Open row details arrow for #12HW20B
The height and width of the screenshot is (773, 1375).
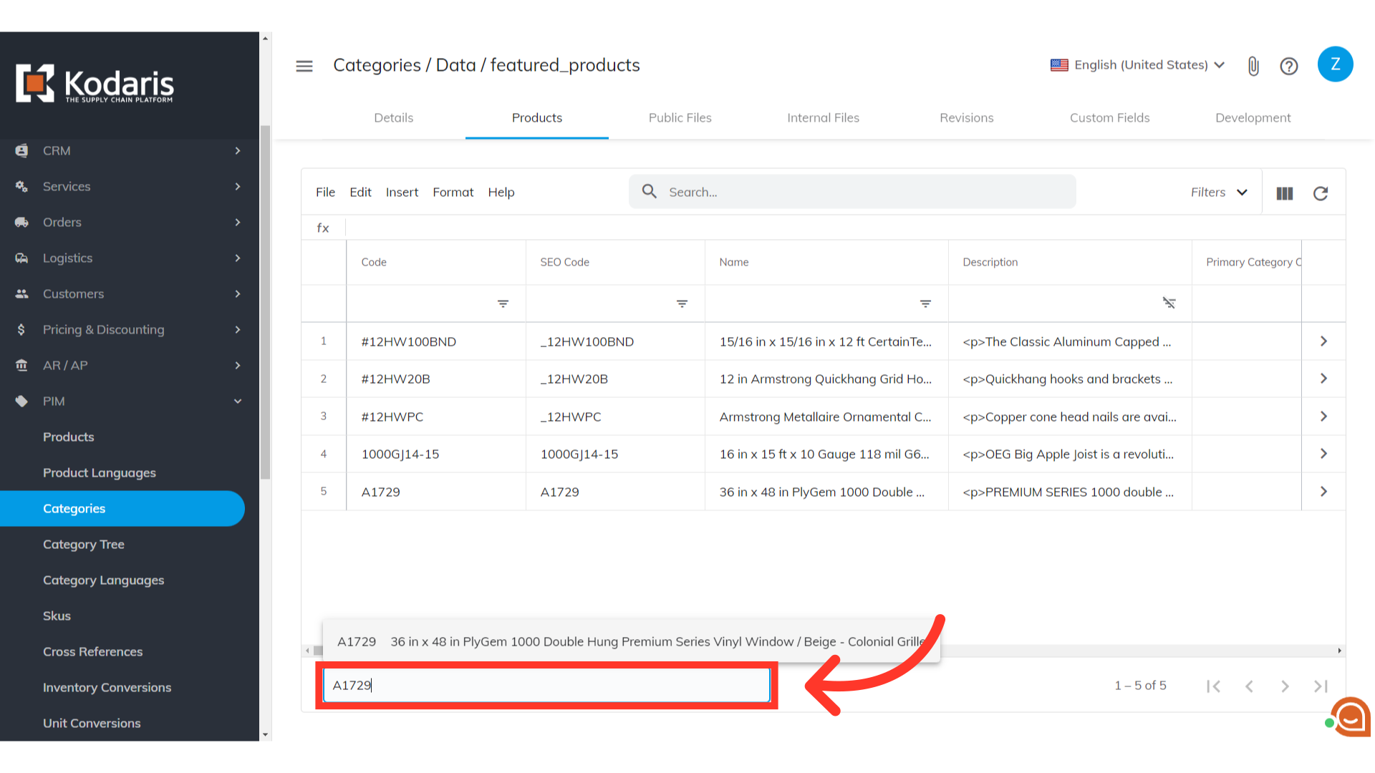1323,379
